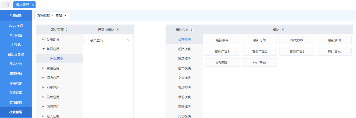Expand the 线路应用 tree node
Screen dimensions: 356x118
43,68
